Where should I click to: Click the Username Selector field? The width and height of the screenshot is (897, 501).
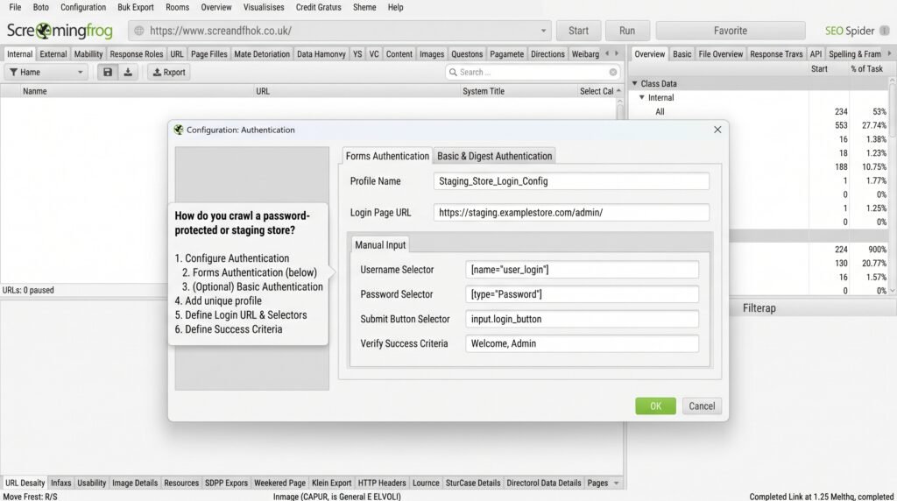click(x=582, y=270)
